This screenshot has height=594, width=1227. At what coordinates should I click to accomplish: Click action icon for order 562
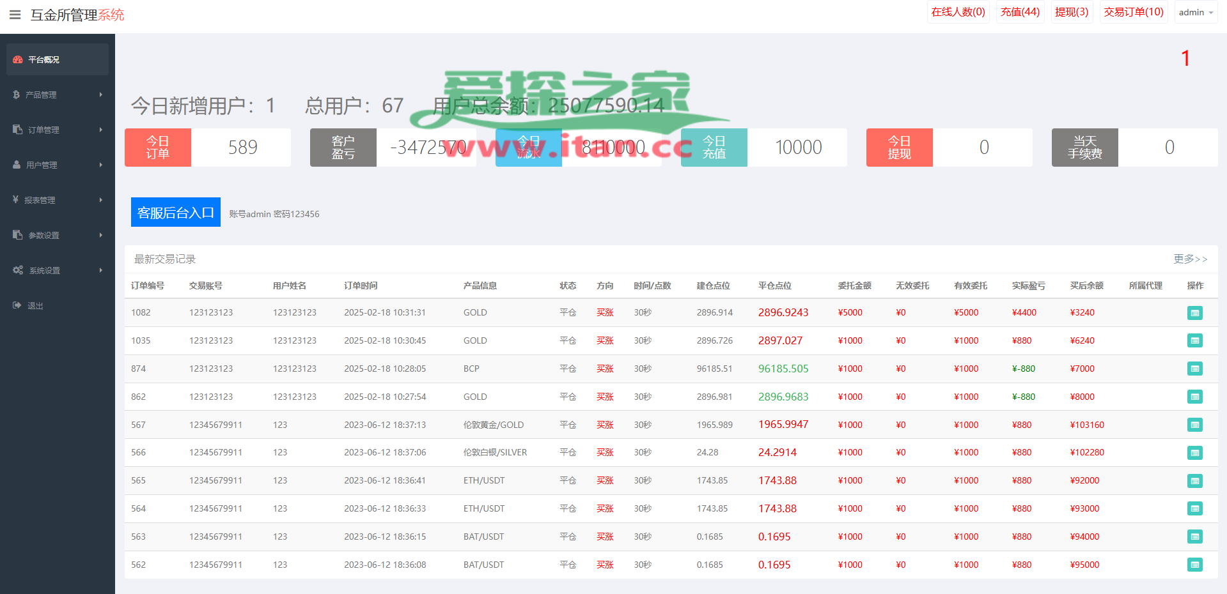[x=1194, y=565]
